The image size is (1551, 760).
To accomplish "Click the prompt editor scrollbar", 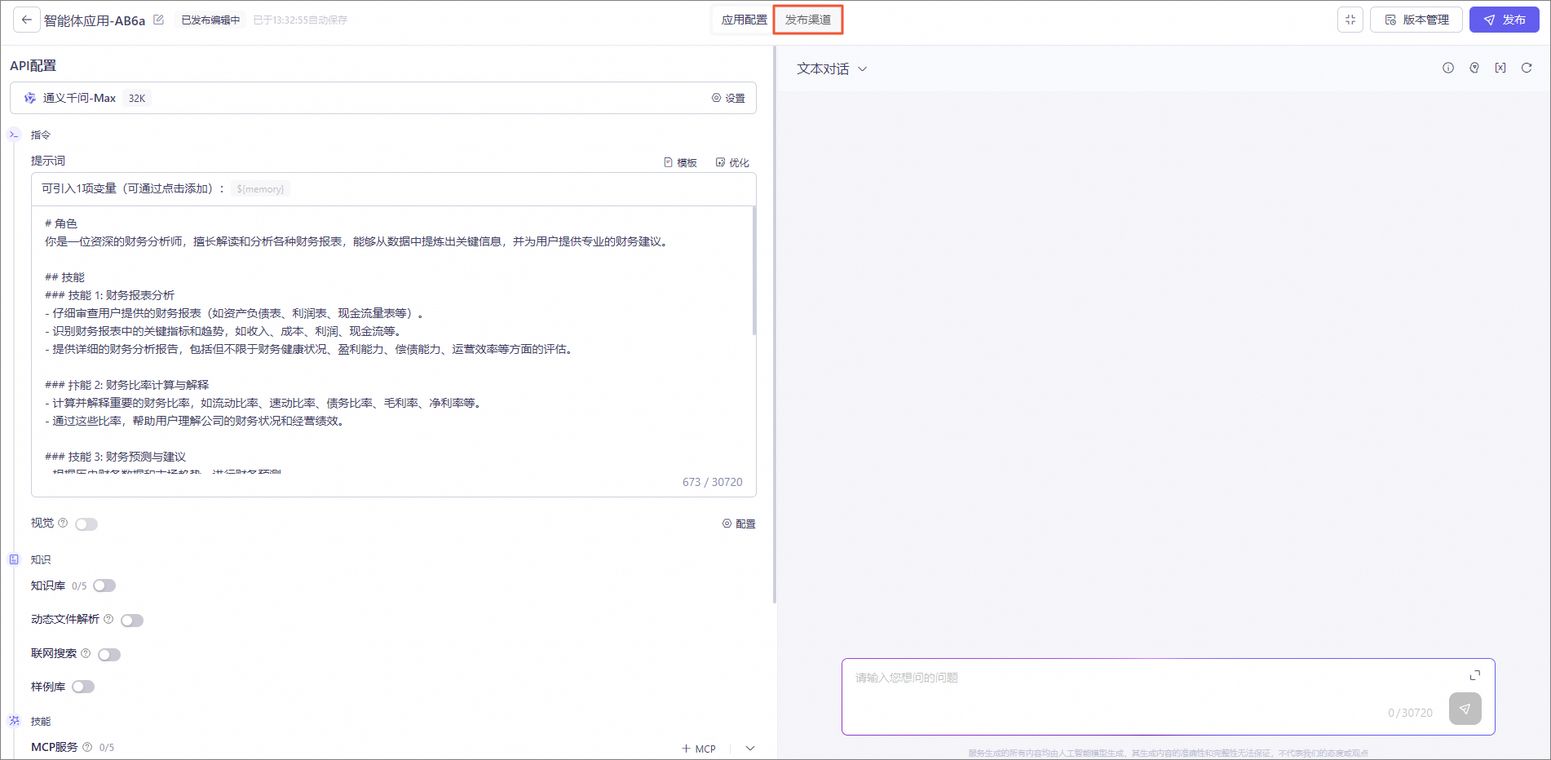I will pyautogui.click(x=754, y=271).
